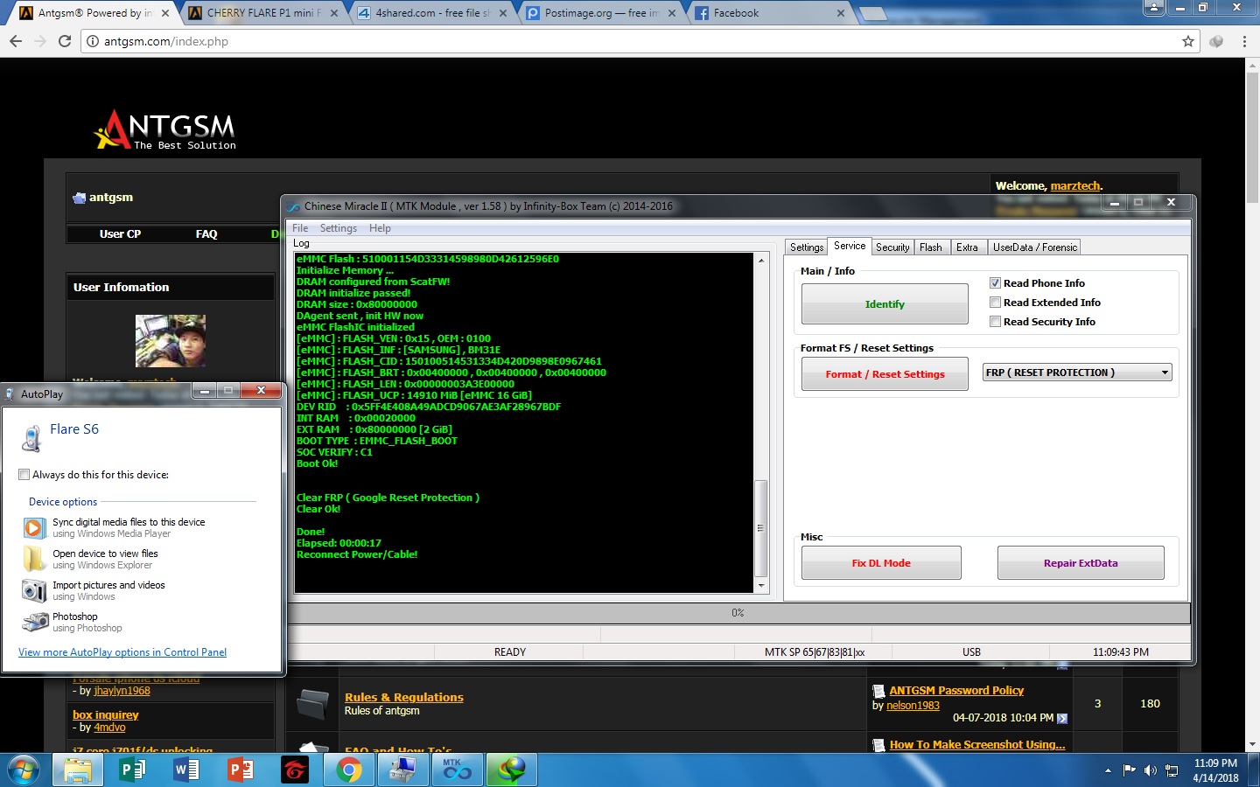Viewport: 1260px width, 787px height.
Task: Check 'Always do this for this device'
Action: click(x=24, y=475)
